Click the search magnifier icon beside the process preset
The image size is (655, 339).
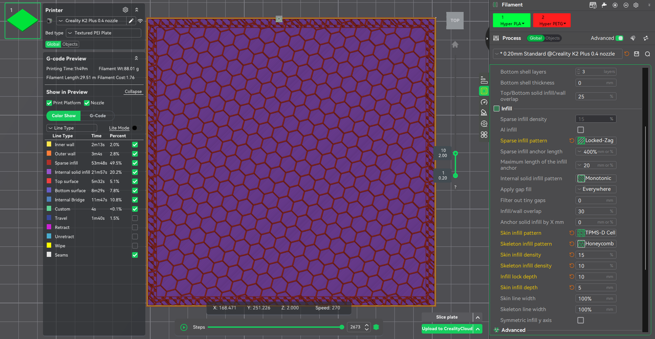pyautogui.click(x=647, y=54)
